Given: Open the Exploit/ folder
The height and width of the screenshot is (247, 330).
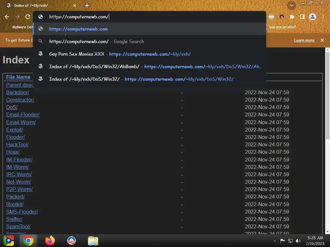Looking at the screenshot, I should tap(15, 130).
